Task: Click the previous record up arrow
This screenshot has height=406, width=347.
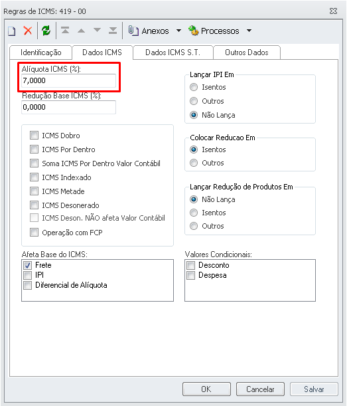Action: pyautogui.click(x=81, y=31)
